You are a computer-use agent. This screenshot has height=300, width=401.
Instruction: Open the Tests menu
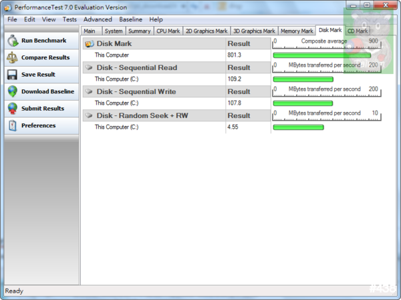(70, 19)
